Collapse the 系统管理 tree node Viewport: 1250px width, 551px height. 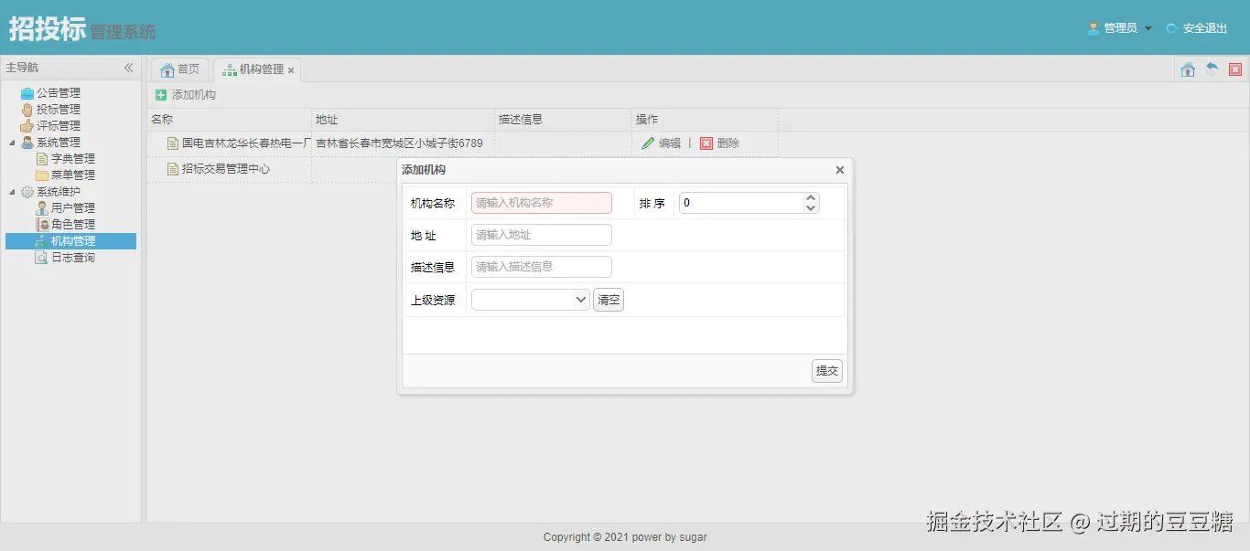12,143
